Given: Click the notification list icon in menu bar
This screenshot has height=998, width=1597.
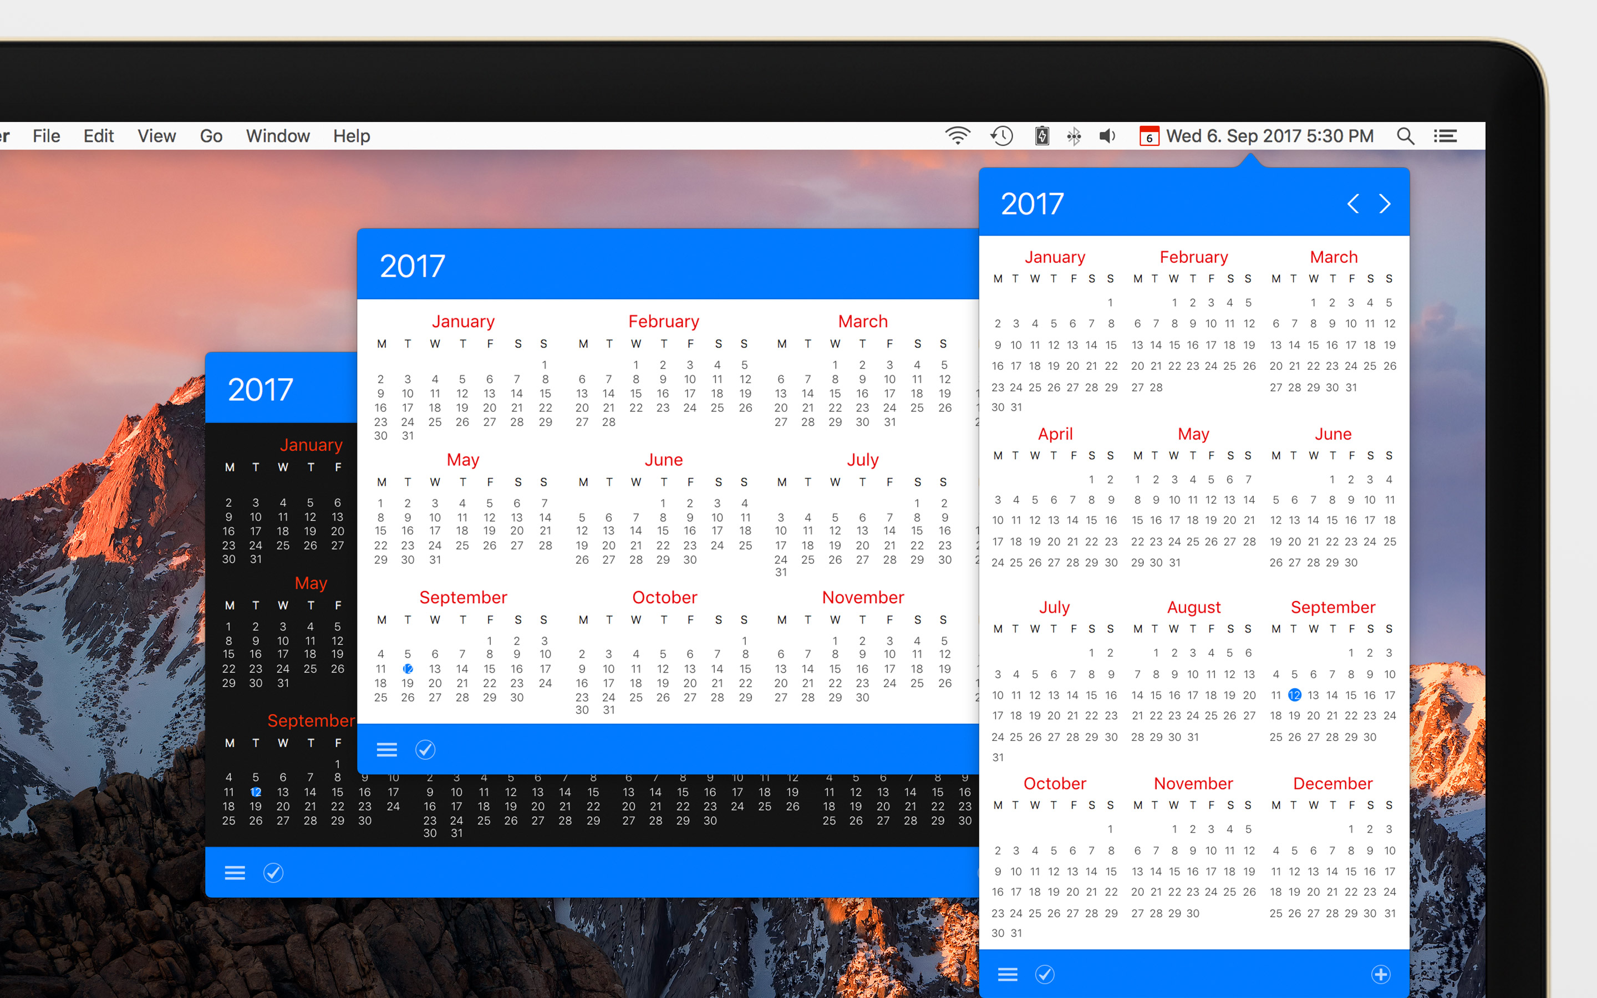Looking at the screenshot, I should tap(1445, 136).
